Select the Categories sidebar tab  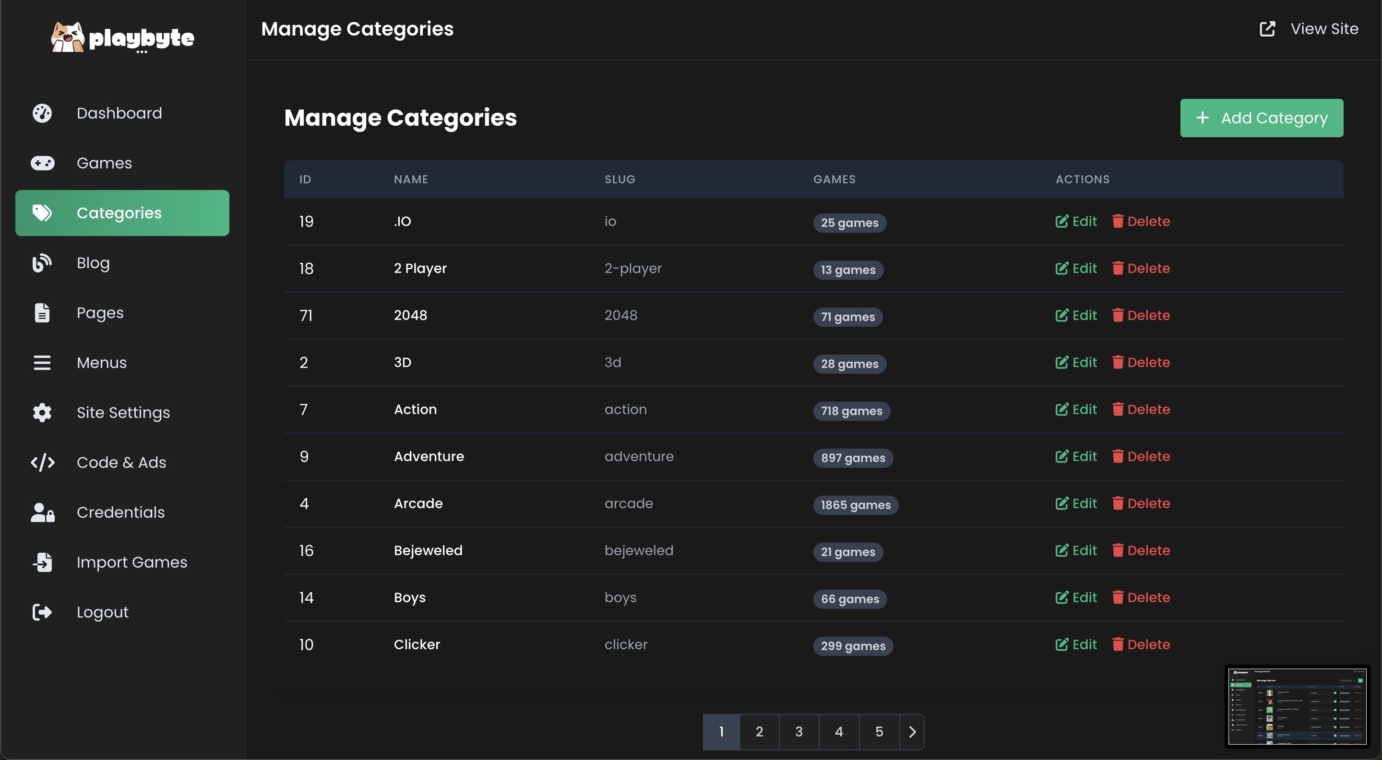tap(122, 213)
